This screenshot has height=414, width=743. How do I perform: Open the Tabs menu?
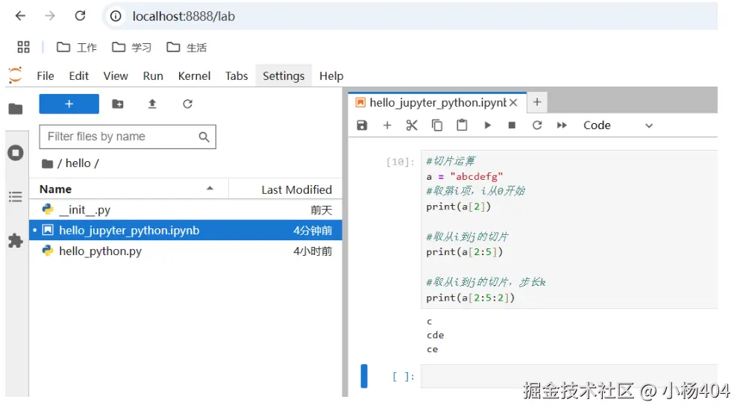(x=236, y=76)
